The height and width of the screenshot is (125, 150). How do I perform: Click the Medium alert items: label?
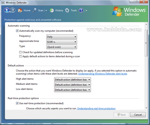(27, 84)
